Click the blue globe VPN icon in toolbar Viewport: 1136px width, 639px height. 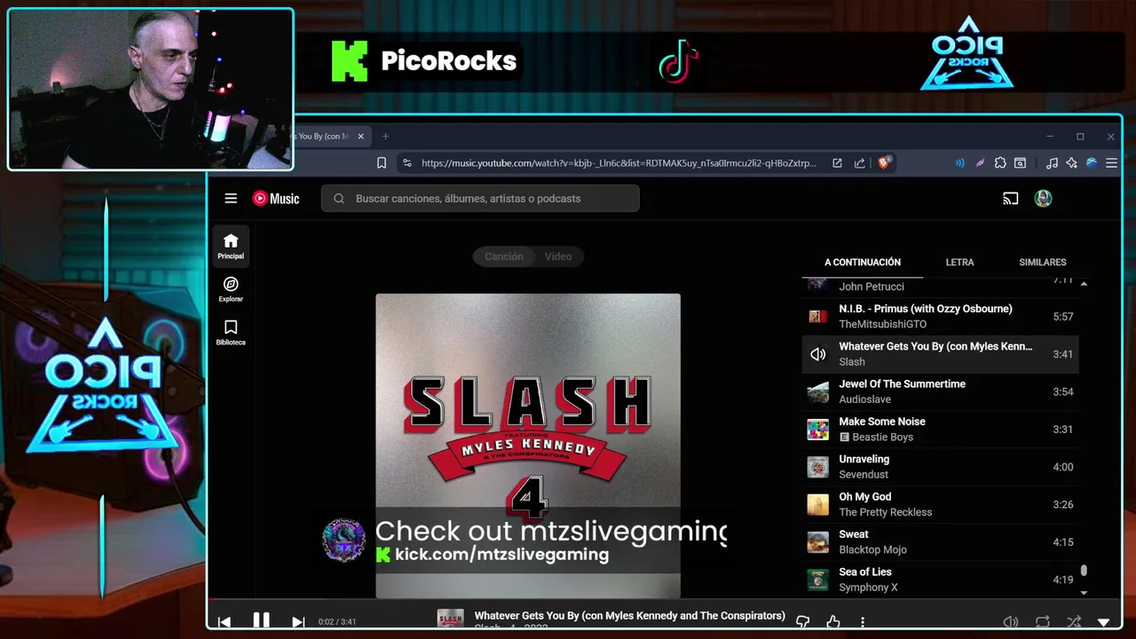(1092, 163)
